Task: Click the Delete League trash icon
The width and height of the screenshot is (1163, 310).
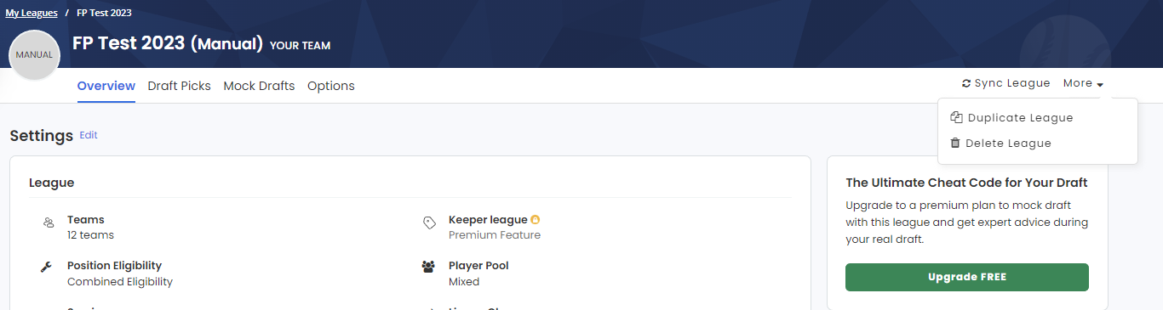Action: point(955,144)
